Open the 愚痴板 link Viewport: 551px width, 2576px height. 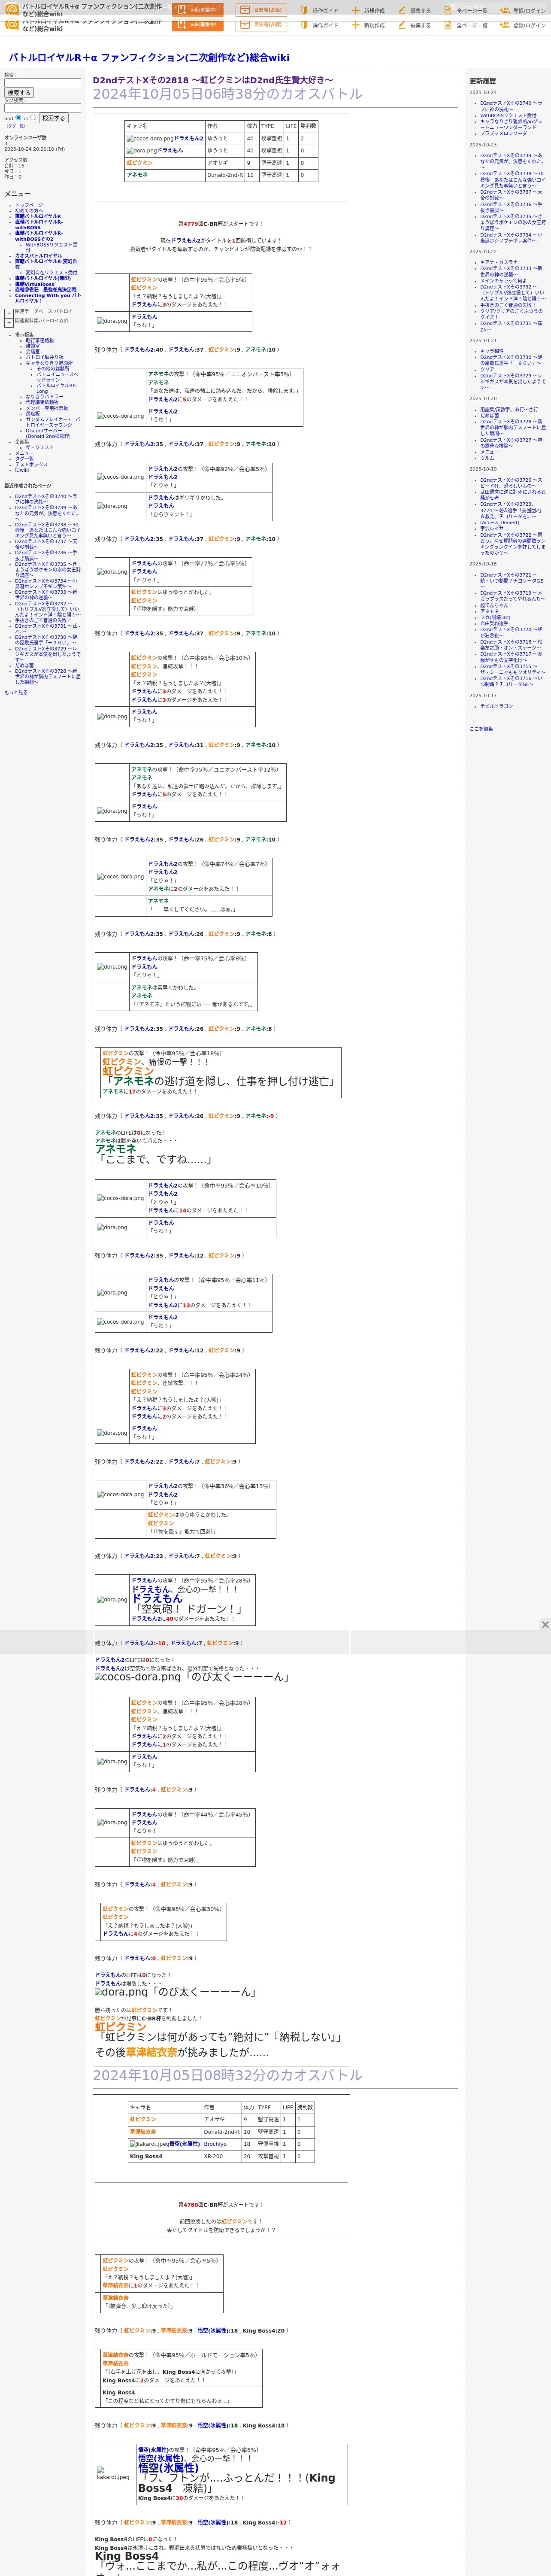33,414
